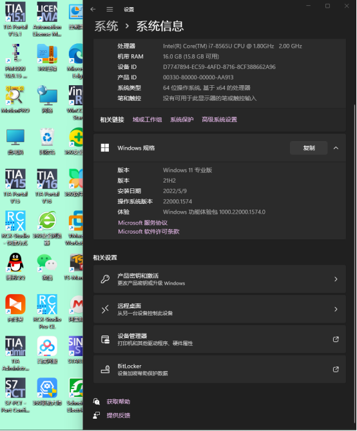Launch VMware Workstation desktop icon
This screenshot has width=357, height=431.
point(75,228)
